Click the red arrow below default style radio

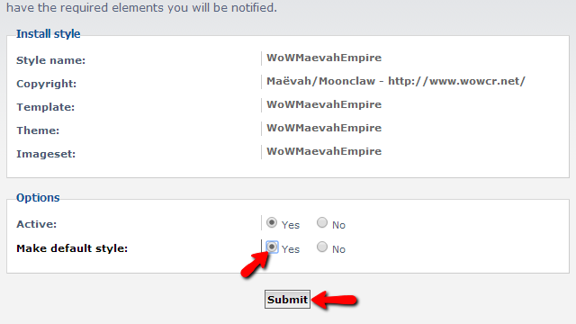(255, 265)
